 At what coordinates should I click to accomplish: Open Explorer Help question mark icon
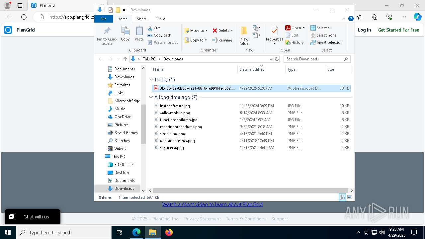(351, 19)
